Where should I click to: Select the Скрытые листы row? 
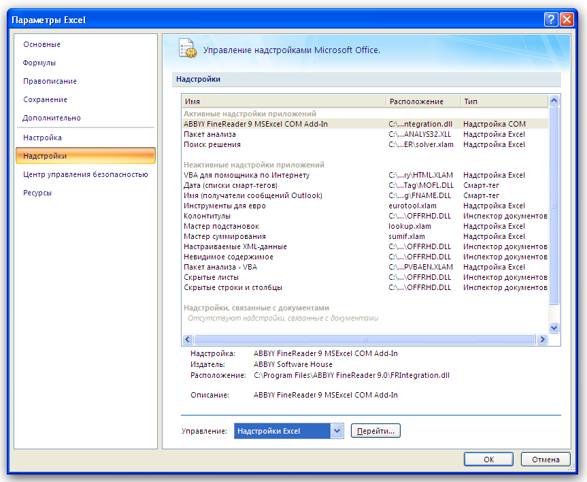point(365,277)
